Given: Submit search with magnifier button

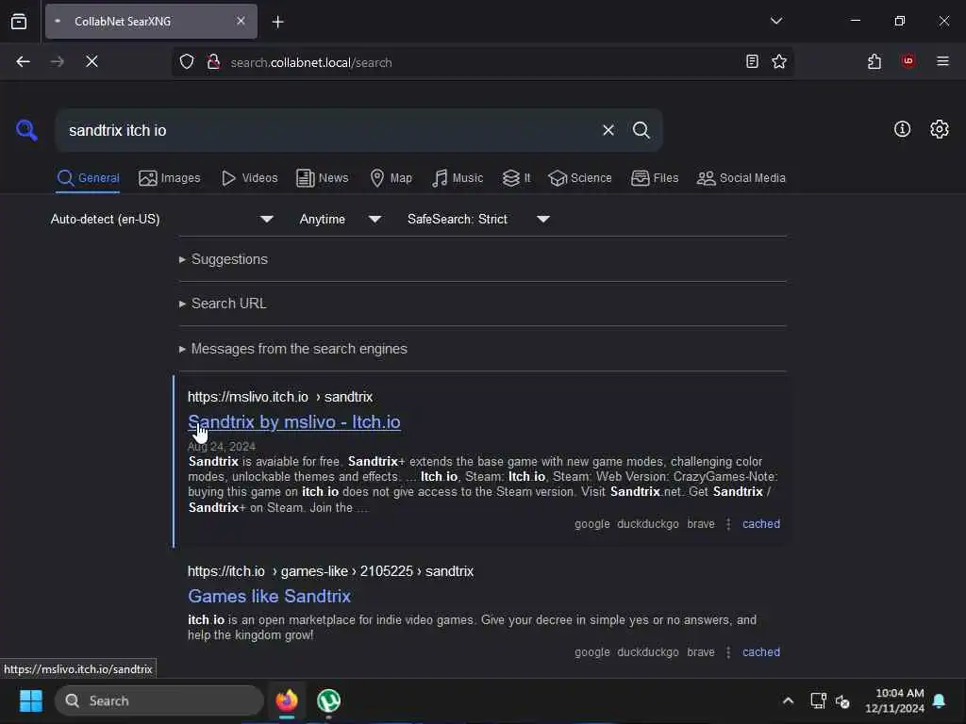Looking at the screenshot, I should tap(641, 130).
